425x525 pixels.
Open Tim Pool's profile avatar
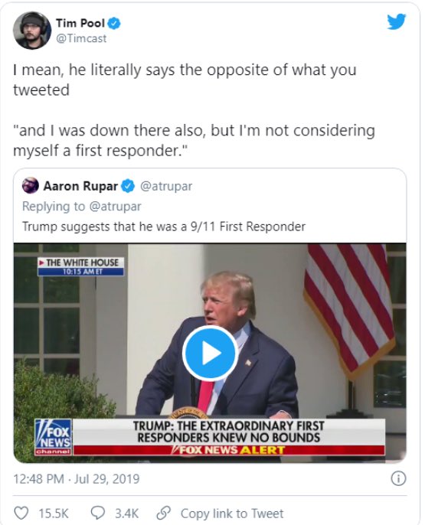[32, 30]
